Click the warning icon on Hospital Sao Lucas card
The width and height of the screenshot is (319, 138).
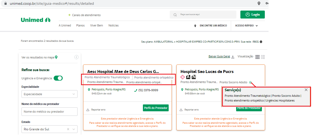click(x=181, y=110)
